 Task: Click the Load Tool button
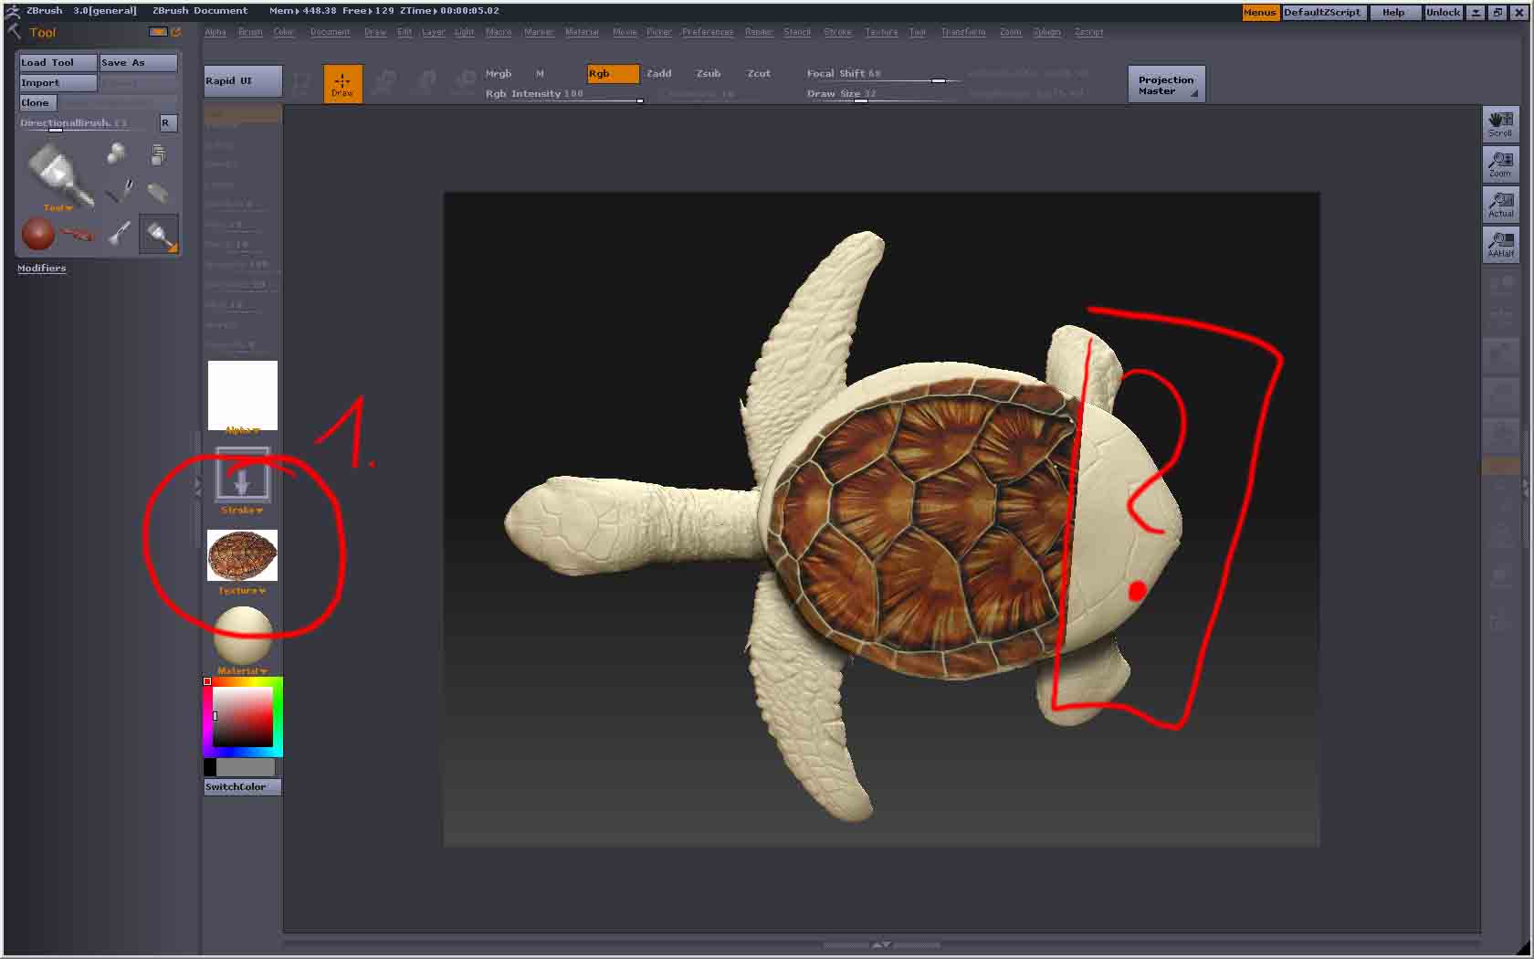point(58,62)
